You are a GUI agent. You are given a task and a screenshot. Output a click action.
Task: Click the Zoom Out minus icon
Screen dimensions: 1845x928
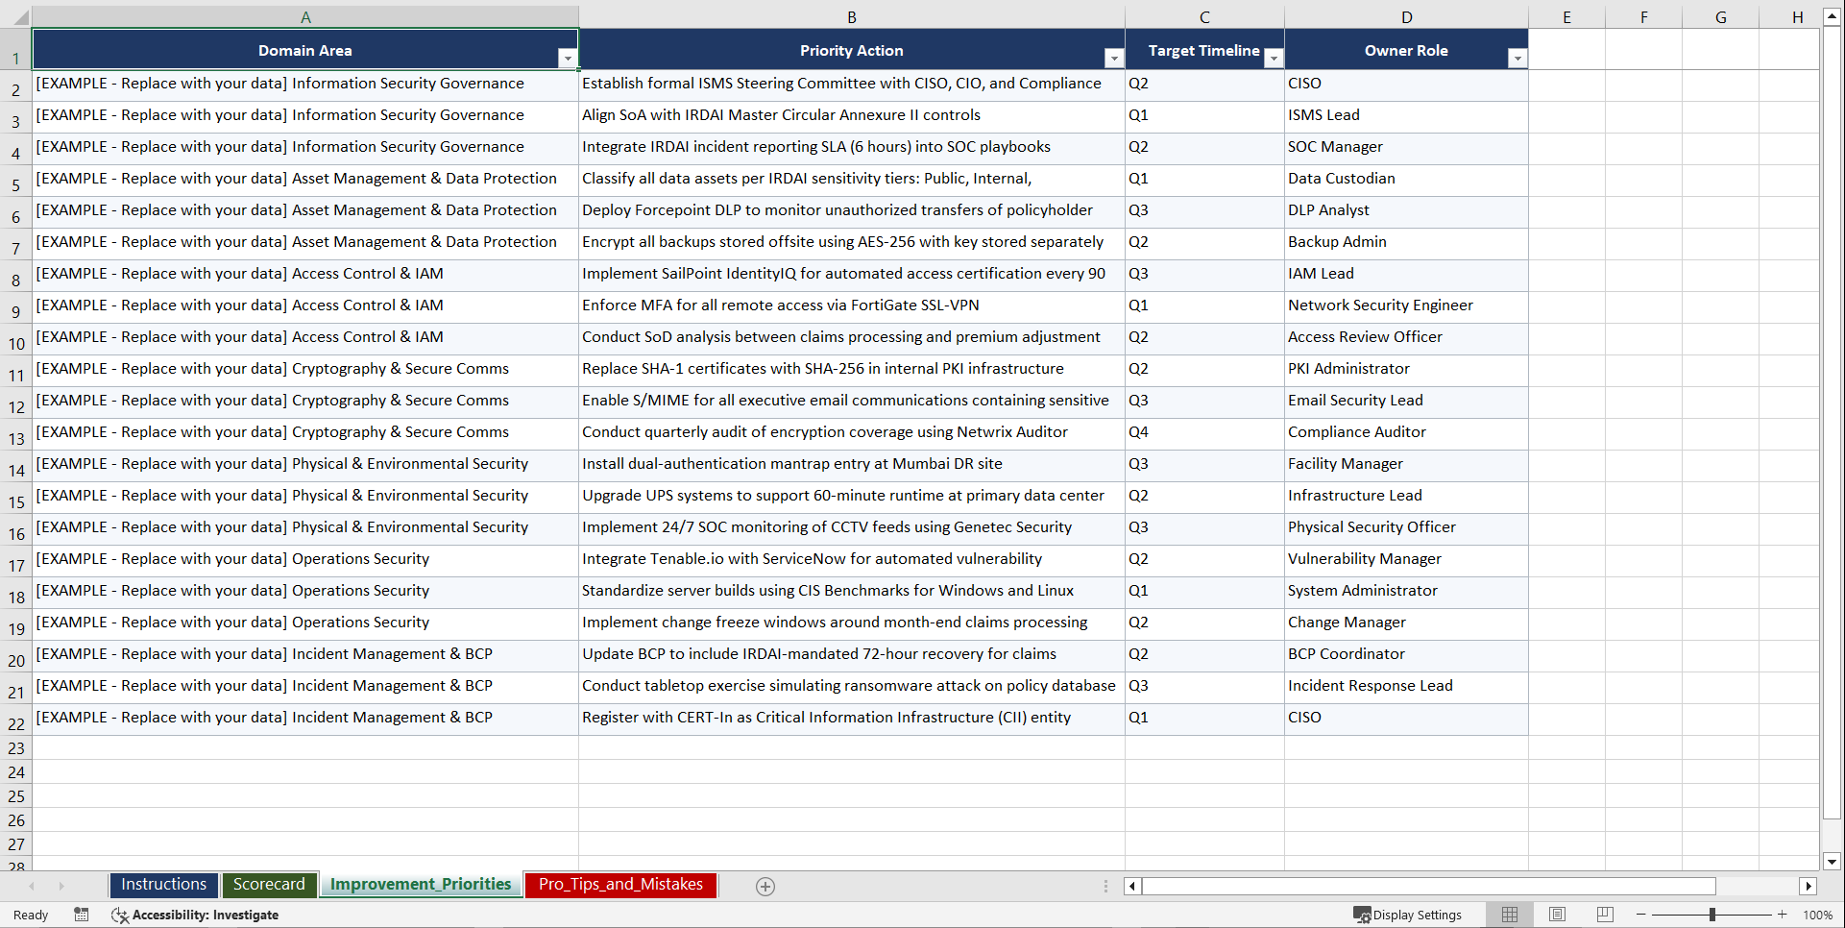pyautogui.click(x=1642, y=915)
